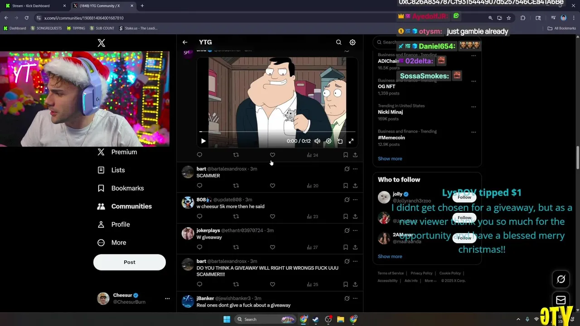580x326 pixels.
Task: Click the Windows taskbar Search box
Action: tap(266, 319)
